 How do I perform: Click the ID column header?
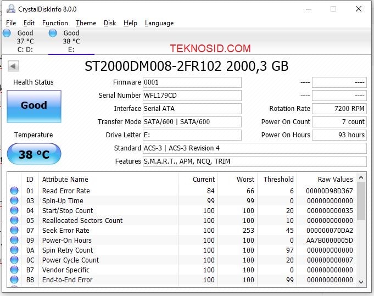coord(30,180)
